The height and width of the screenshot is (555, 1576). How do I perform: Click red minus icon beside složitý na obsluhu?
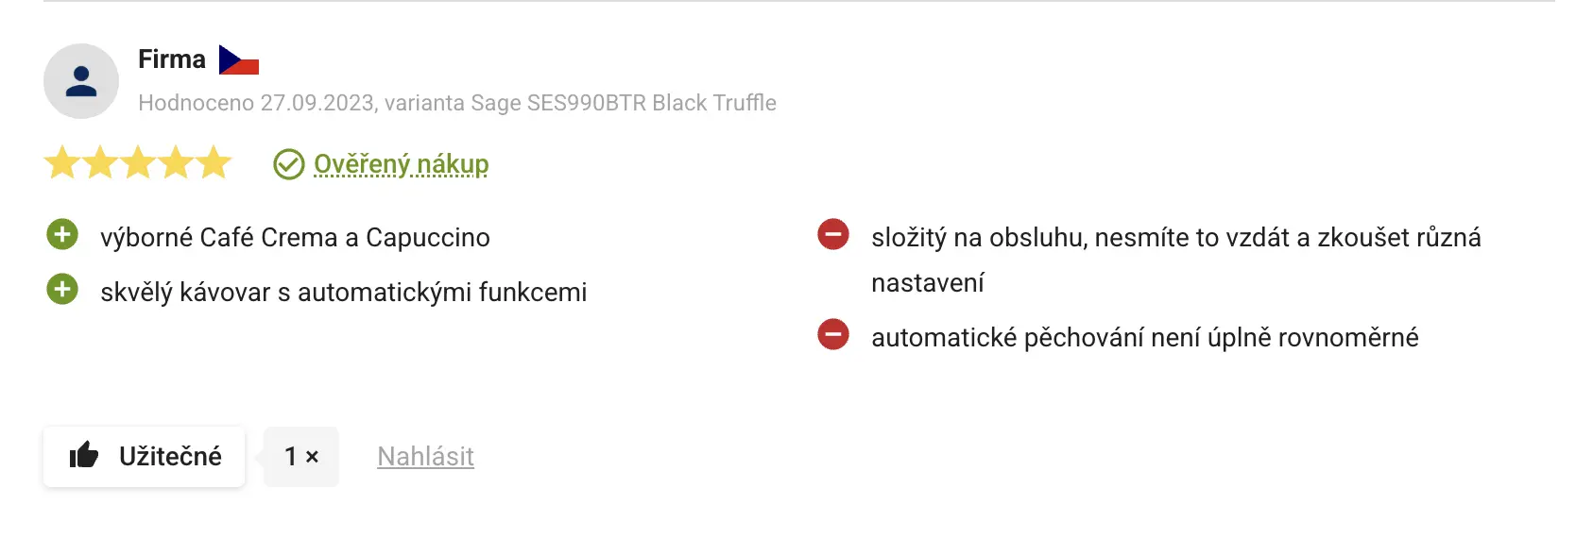click(x=832, y=234)
